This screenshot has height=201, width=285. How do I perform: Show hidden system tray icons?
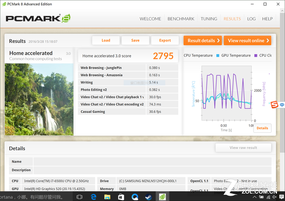[255, 197]
